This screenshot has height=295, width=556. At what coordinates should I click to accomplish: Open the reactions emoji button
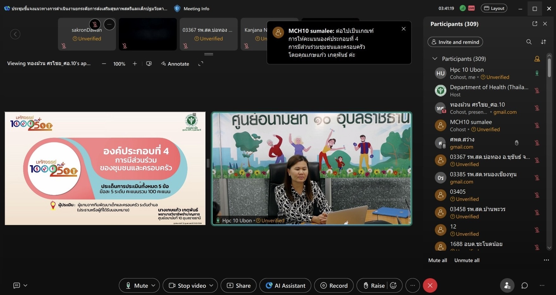(x=393, y=286)
